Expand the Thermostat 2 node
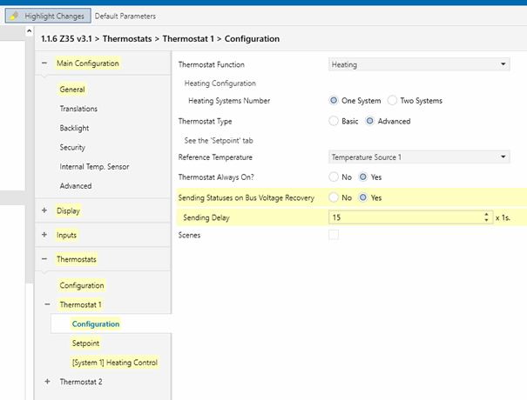The image size is (527, 400). [x=47, y=382]
